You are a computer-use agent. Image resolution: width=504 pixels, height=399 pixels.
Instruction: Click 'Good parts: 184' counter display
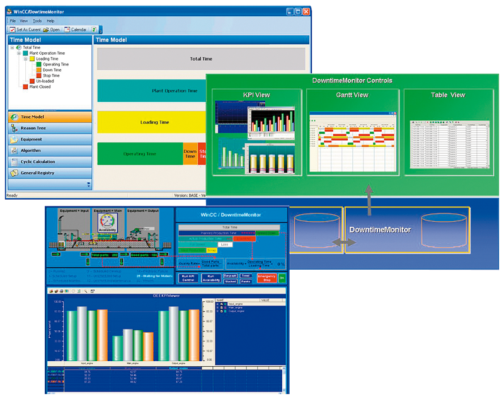[x=144, y=255]
